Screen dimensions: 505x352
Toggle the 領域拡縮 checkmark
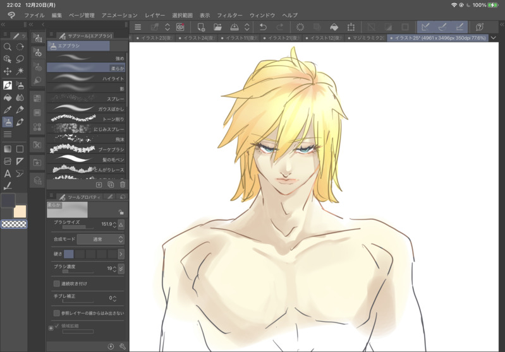point(57,326)
